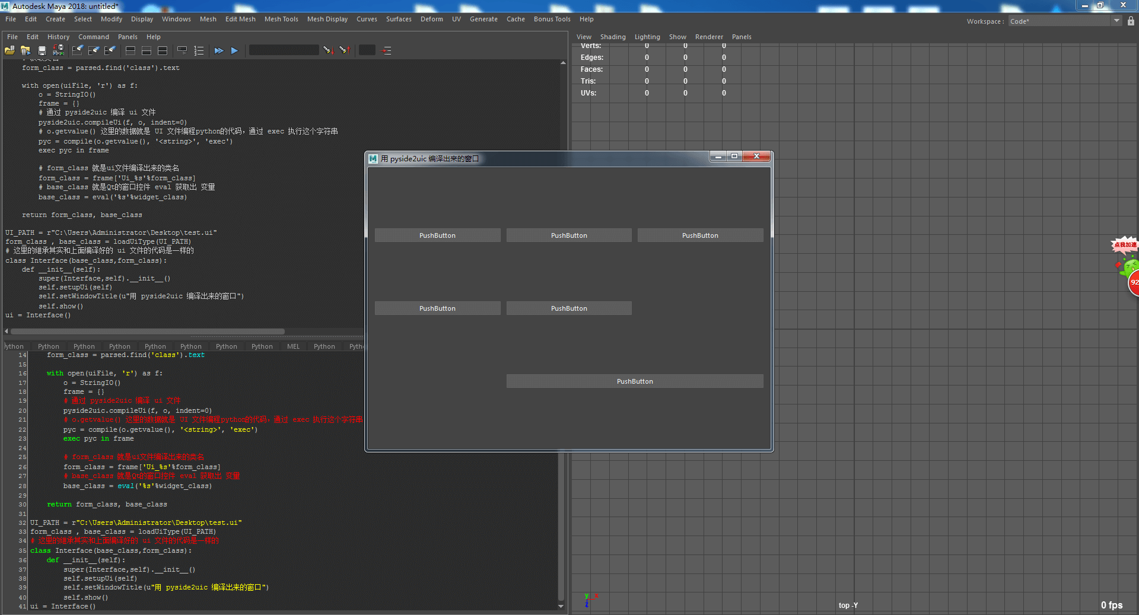Open the Generate menu
The image size is (1139, 615).
point(483,19)
